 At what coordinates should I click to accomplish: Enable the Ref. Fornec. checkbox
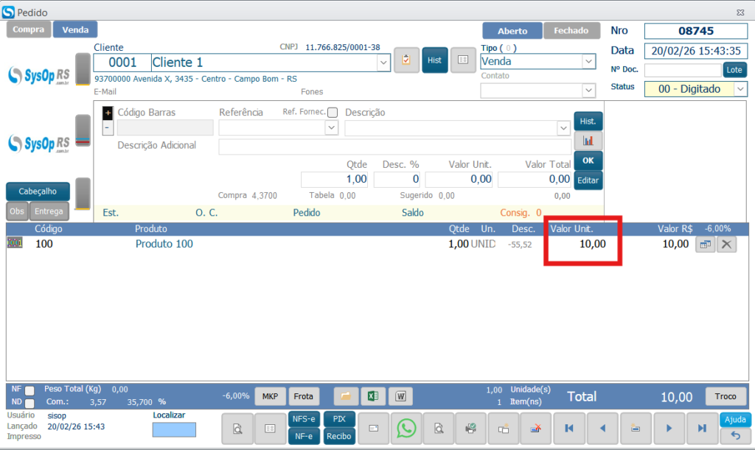[332, 113]
